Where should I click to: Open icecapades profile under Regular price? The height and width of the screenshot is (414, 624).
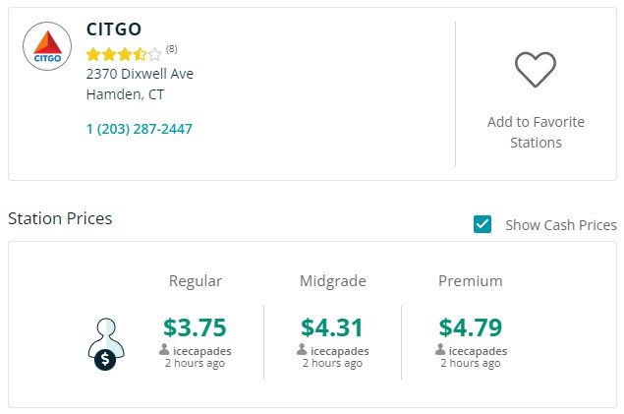point(202,351)
